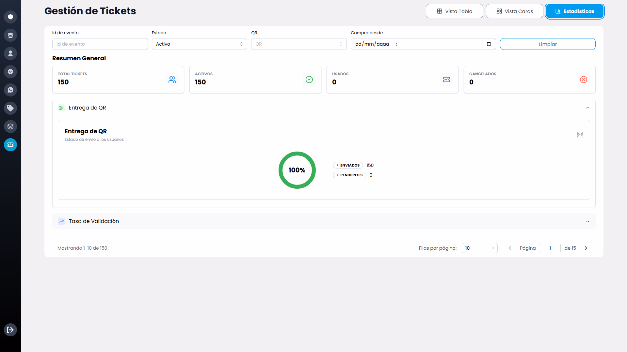Click the Id de evento input field
Image resolution: width=627 pixels, height=352 pixels.
(100, 44)
